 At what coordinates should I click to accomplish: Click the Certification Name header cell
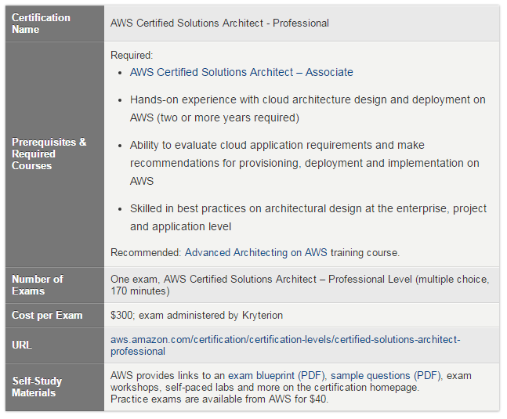point(55,23)
